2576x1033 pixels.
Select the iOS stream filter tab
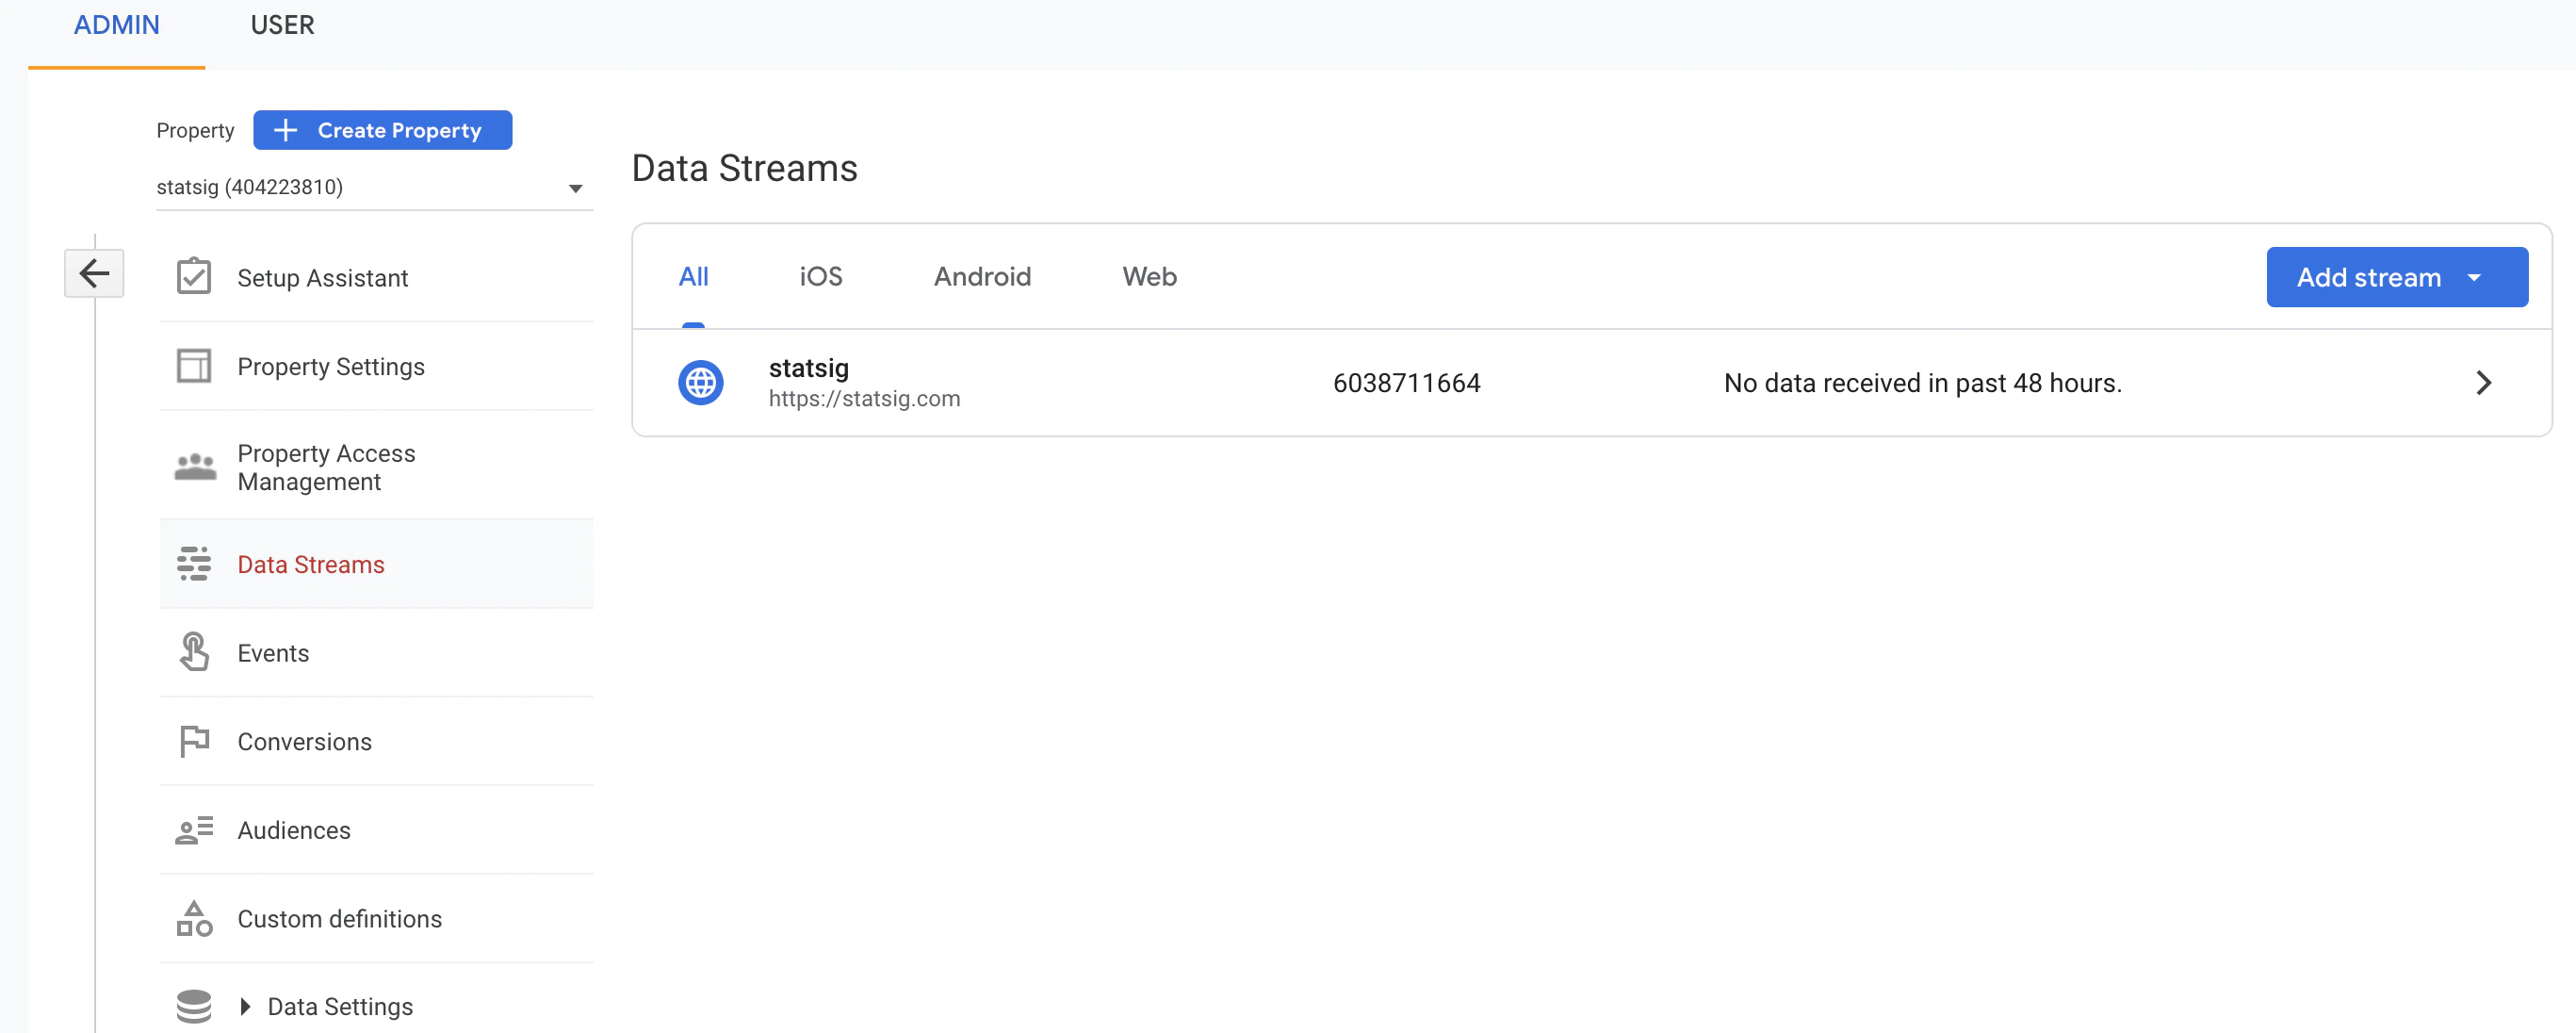[820, 277]
